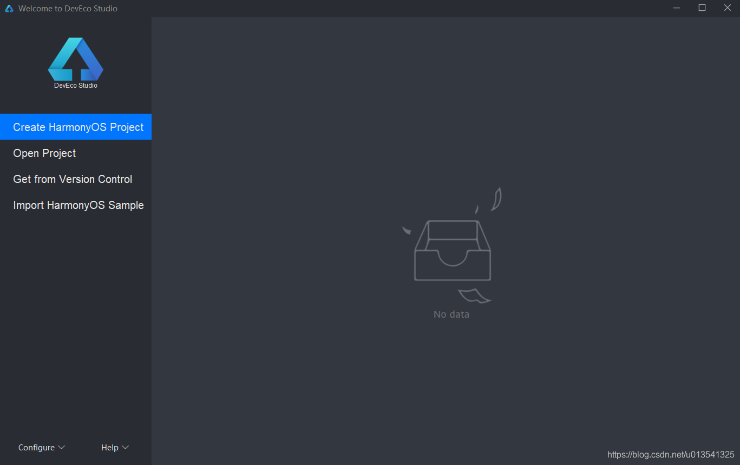The width and height of the screenshot is (740, 465).
Task: Click the 'No data' text
Action: tap(451, 314)
